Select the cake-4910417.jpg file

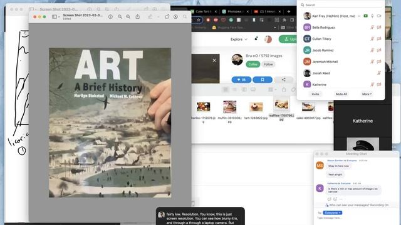pyautogui.click(x=308, y=110)
